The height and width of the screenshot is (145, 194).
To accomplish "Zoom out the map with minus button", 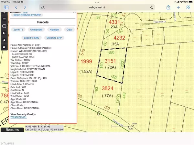I will pos(4,19).
